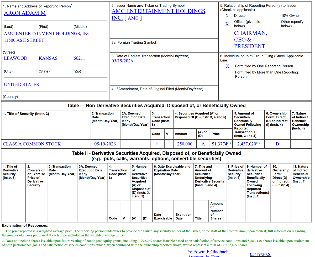This screenshot has width=315, height=257.
Task: Click footnote reference (2) beside 2,437,020
Action: (x=258, y=143)
